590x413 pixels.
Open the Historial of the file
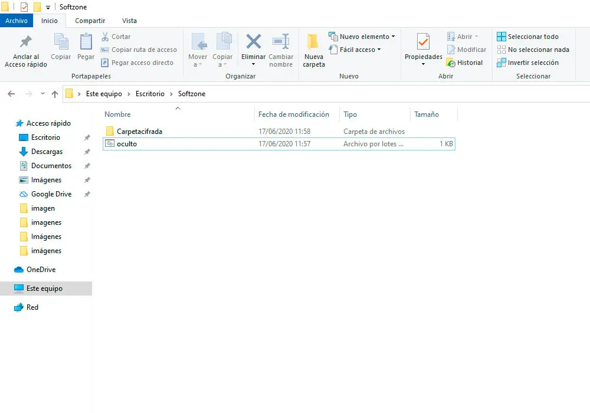(x=464, y=63)
